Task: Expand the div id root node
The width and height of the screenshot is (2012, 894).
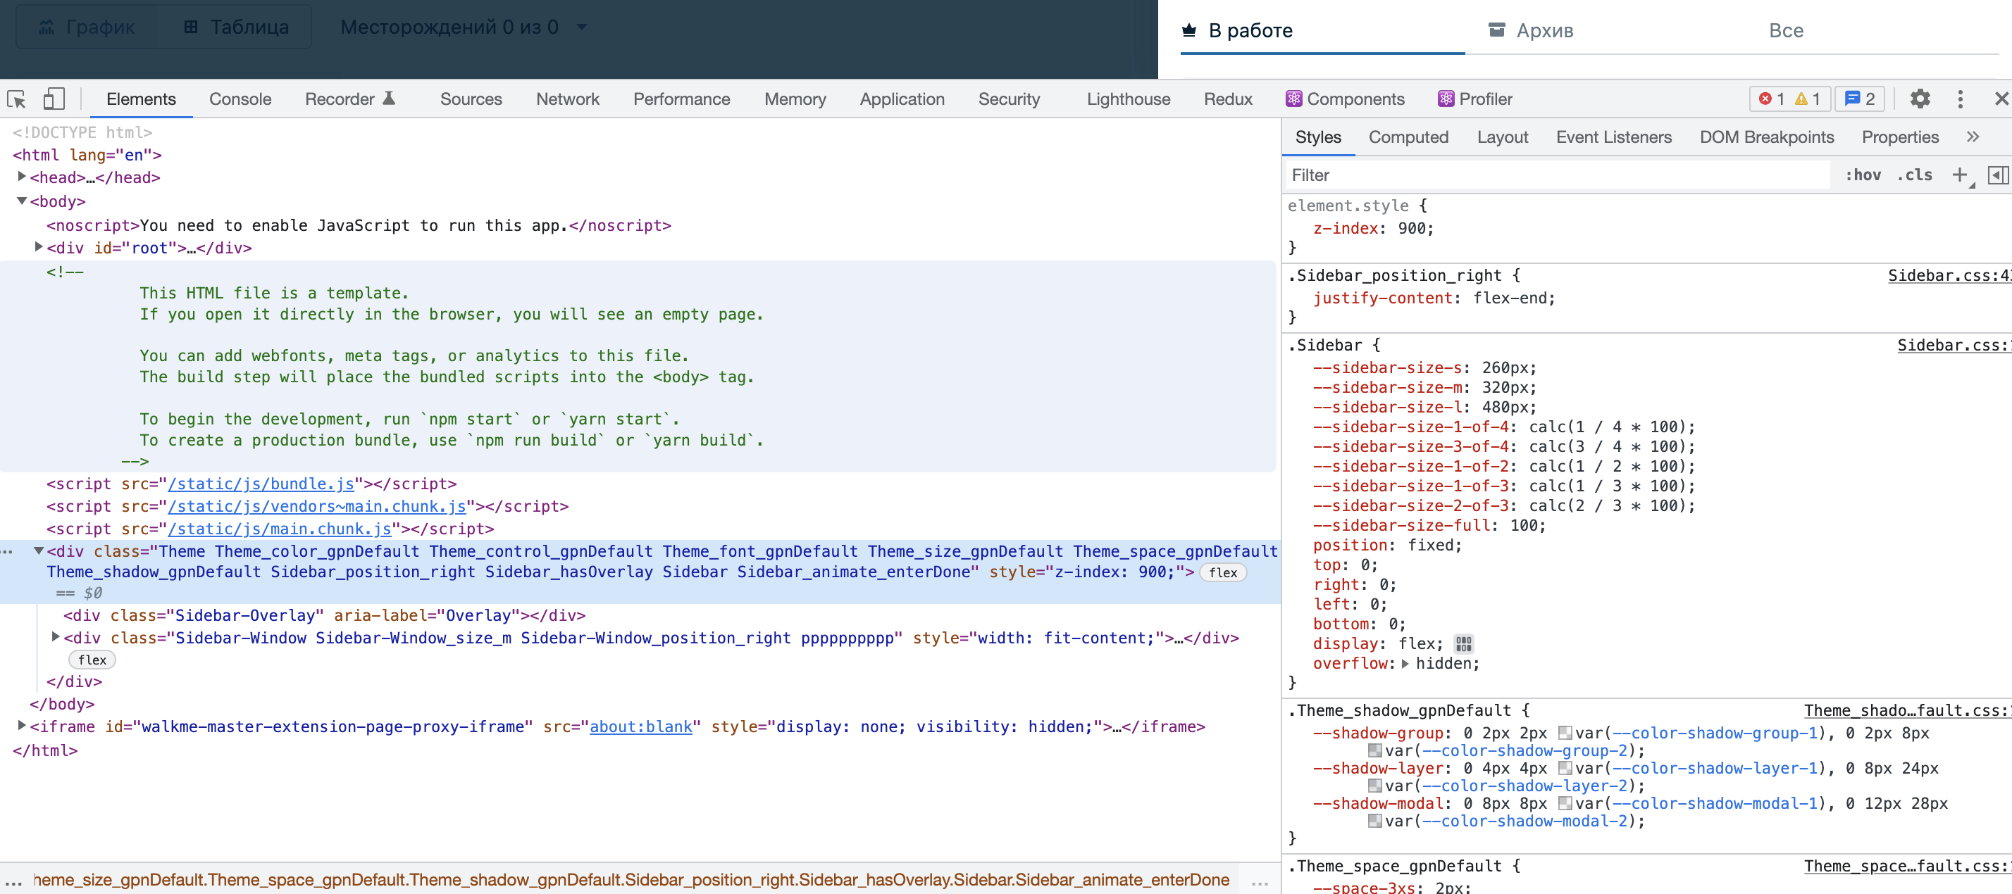Action: pyautogui.click(x=38, y=248)
